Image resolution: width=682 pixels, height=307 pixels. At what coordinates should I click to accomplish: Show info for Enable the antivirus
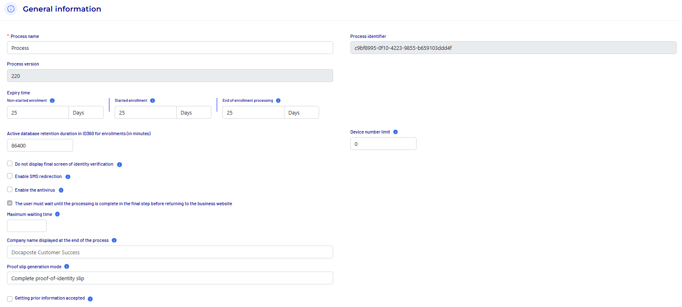(61, 190)
